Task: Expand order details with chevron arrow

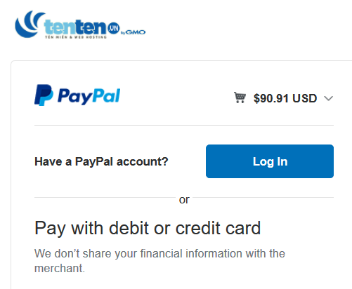Action: click(x=328, y=98)
